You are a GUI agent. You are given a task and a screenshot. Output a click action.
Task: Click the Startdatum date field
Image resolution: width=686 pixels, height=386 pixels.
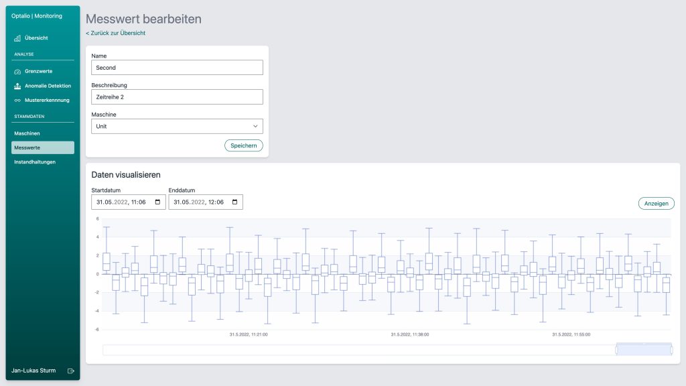(x=121, y=202)
